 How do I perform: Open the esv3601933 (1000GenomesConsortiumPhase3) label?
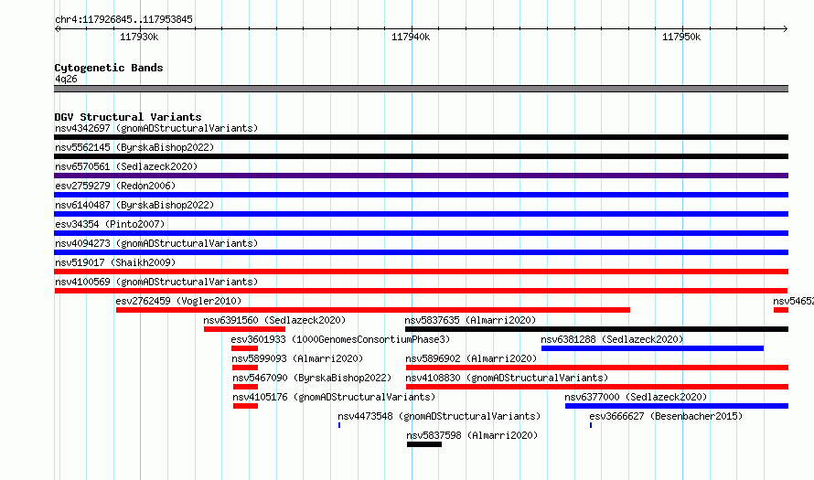(x=340, y=339)
